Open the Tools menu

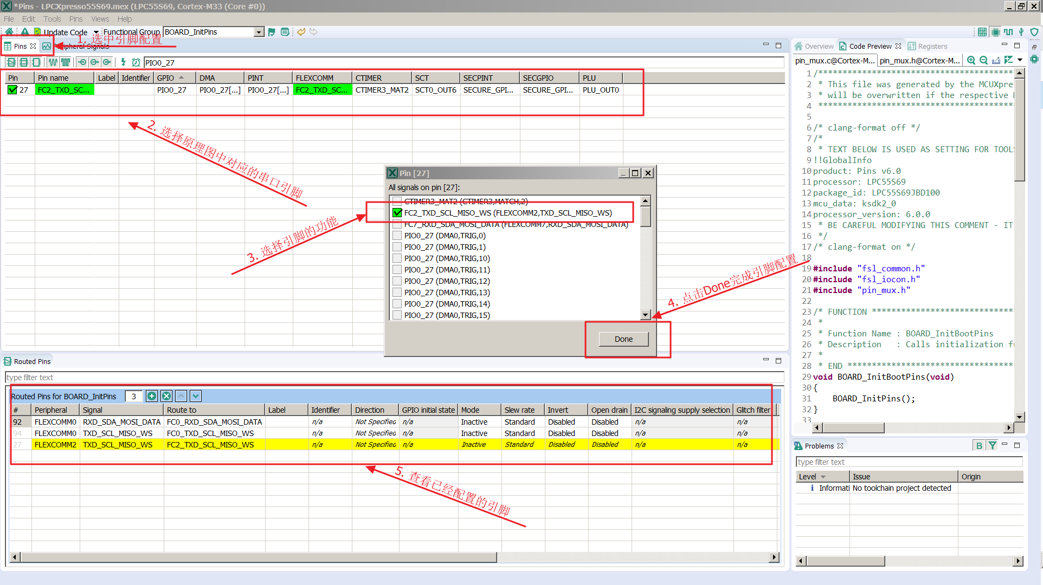[52, 19]
